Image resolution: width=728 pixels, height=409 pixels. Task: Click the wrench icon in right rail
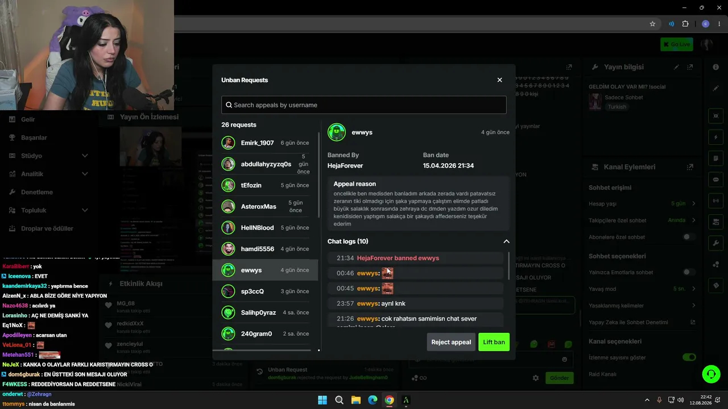715,243
